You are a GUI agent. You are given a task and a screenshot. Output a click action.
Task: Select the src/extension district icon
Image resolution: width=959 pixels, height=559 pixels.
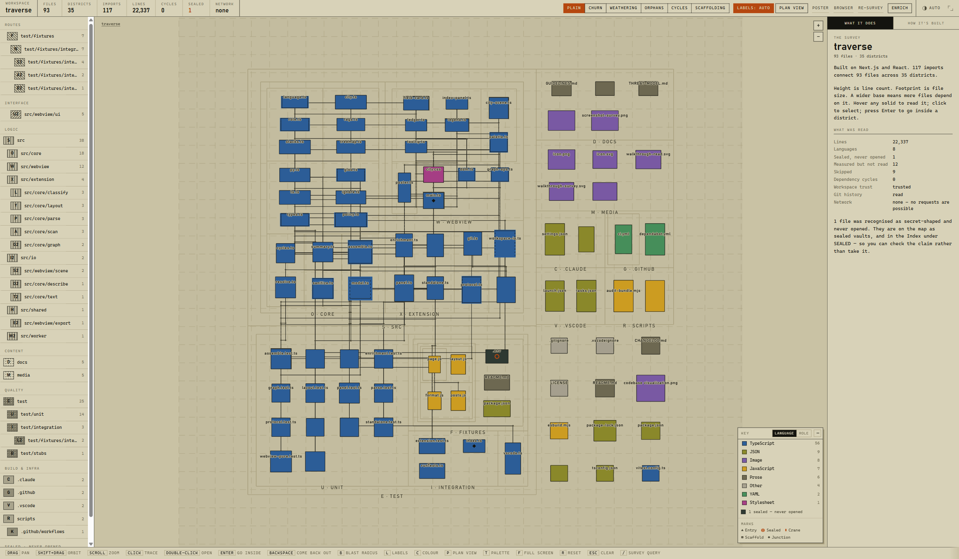[12, 180]
